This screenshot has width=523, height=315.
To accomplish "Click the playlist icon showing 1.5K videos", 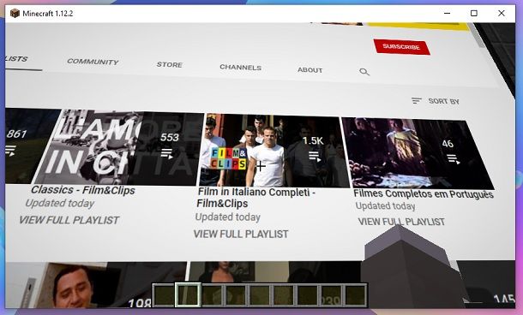I will [x=315, y=157].
